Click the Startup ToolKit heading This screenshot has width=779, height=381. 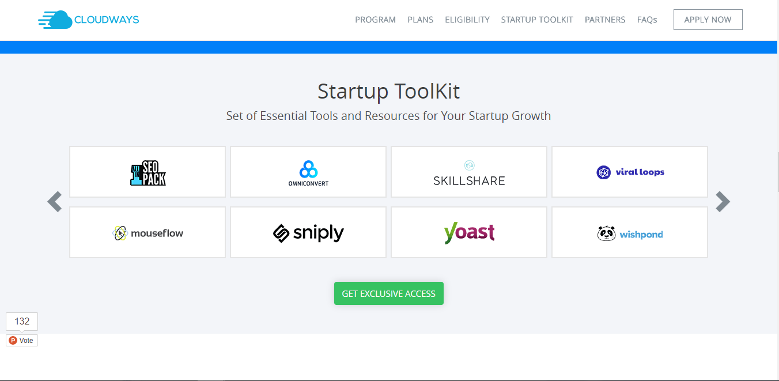389,92
